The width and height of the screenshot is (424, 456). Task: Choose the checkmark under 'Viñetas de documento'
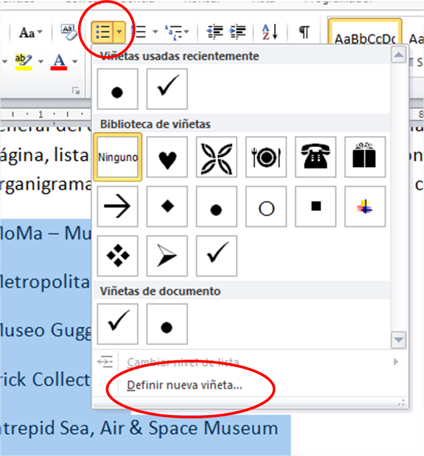pyautogui.click(x=118, y=323)
